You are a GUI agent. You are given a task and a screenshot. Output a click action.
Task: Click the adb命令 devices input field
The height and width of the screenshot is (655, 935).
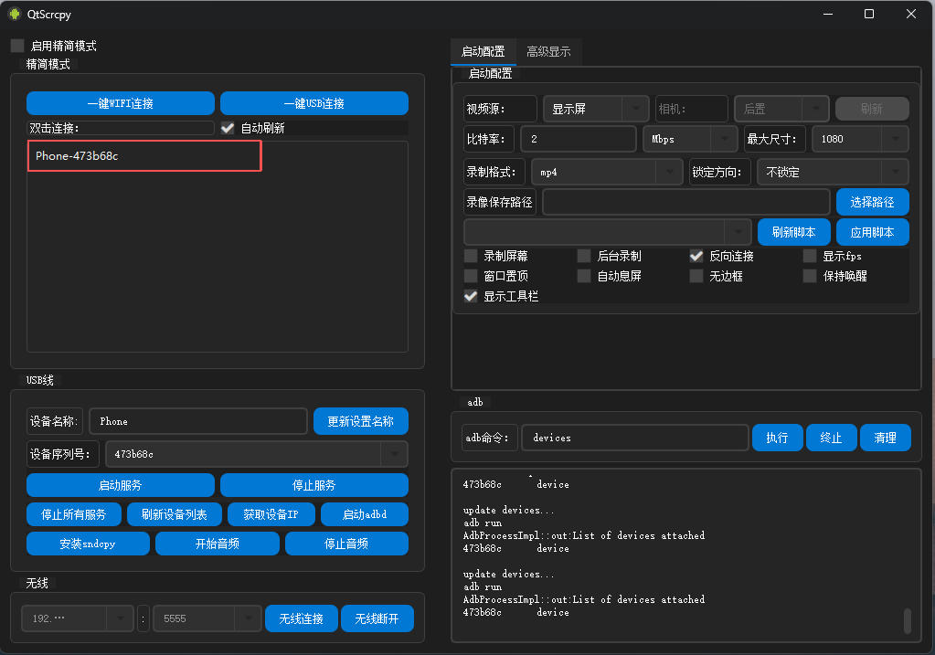click(635, 438)
